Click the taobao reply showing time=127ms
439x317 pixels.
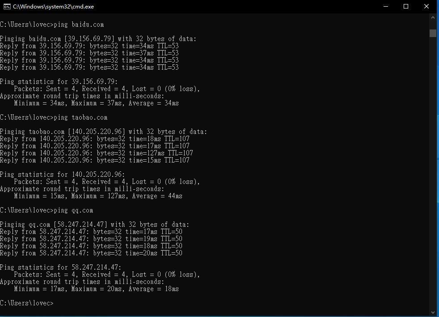point(96,153)
